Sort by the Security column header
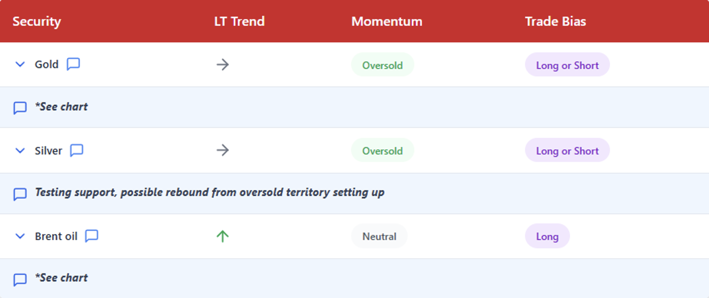Image resolution: width=709 pixels, height=298 pixels. 37,21
